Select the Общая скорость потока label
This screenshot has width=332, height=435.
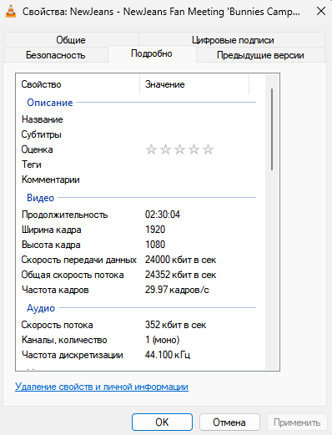coord(73,275)
